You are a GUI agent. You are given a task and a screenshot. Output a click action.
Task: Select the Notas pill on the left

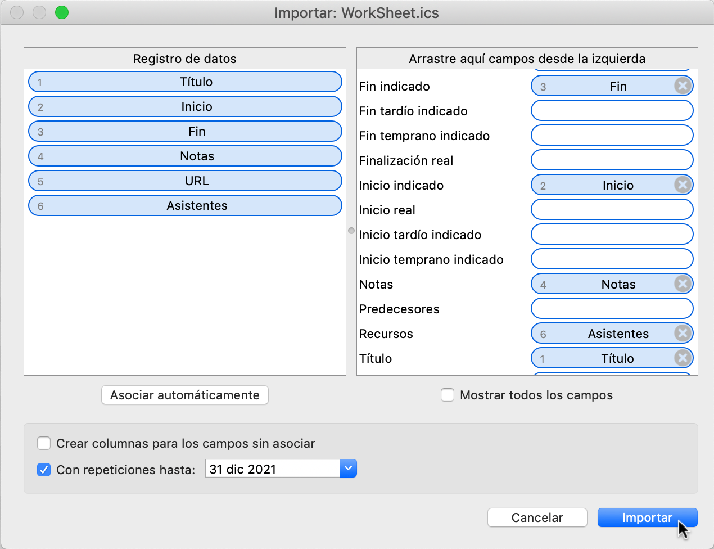[184, 156]
